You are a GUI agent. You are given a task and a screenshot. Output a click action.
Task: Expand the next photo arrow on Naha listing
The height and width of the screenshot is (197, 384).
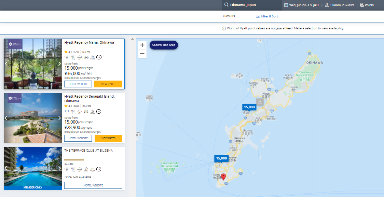click(59, 64)
